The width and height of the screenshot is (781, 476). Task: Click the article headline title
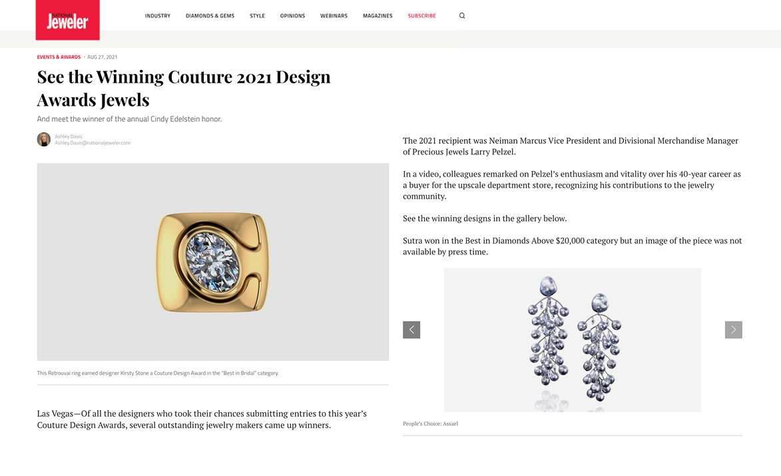[184, 88]
